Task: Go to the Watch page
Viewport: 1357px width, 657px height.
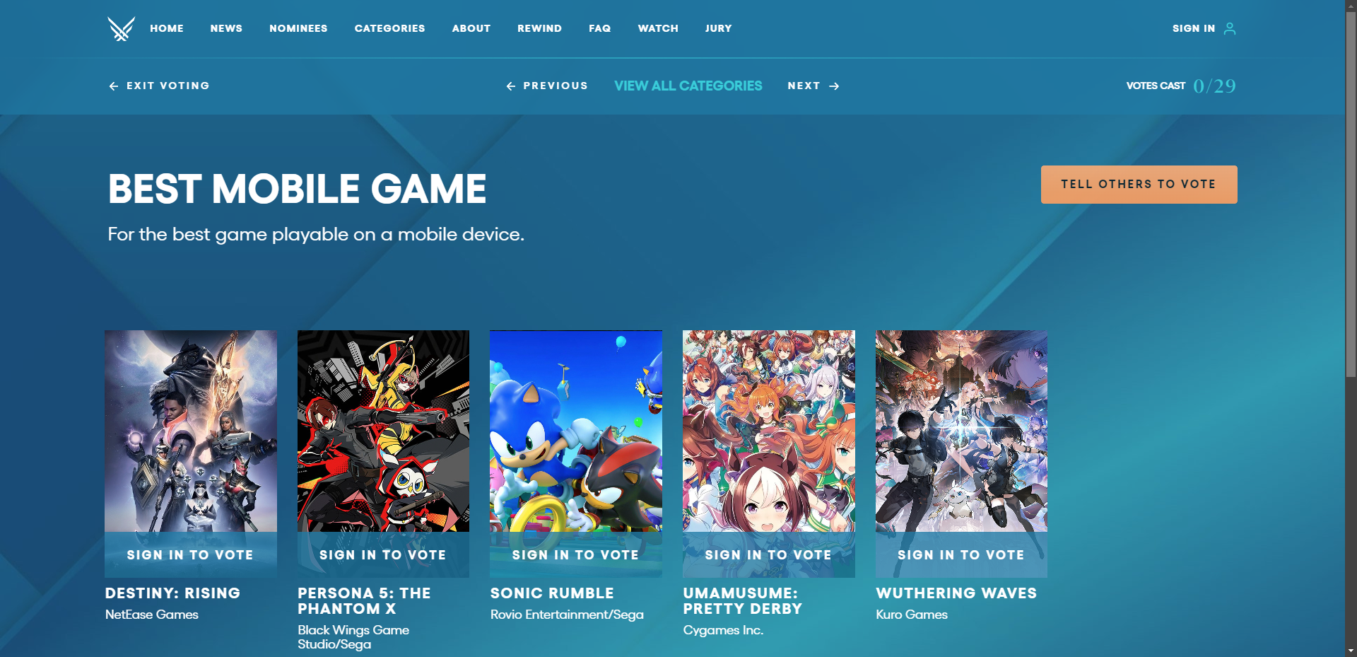Action: 658,28
